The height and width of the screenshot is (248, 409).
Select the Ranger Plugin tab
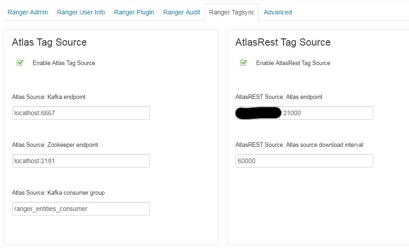[134, 12]
